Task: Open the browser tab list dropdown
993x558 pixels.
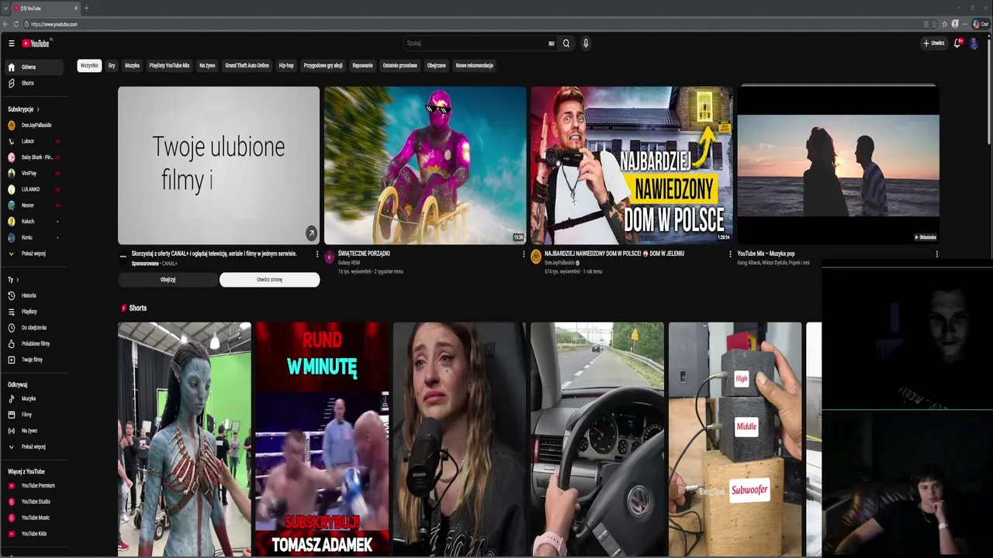Action: [5, 8]
